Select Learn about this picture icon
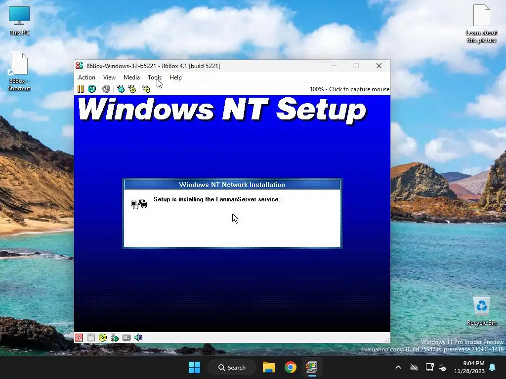The width and height of the screenshot is (506, 379). pos(481,24)
